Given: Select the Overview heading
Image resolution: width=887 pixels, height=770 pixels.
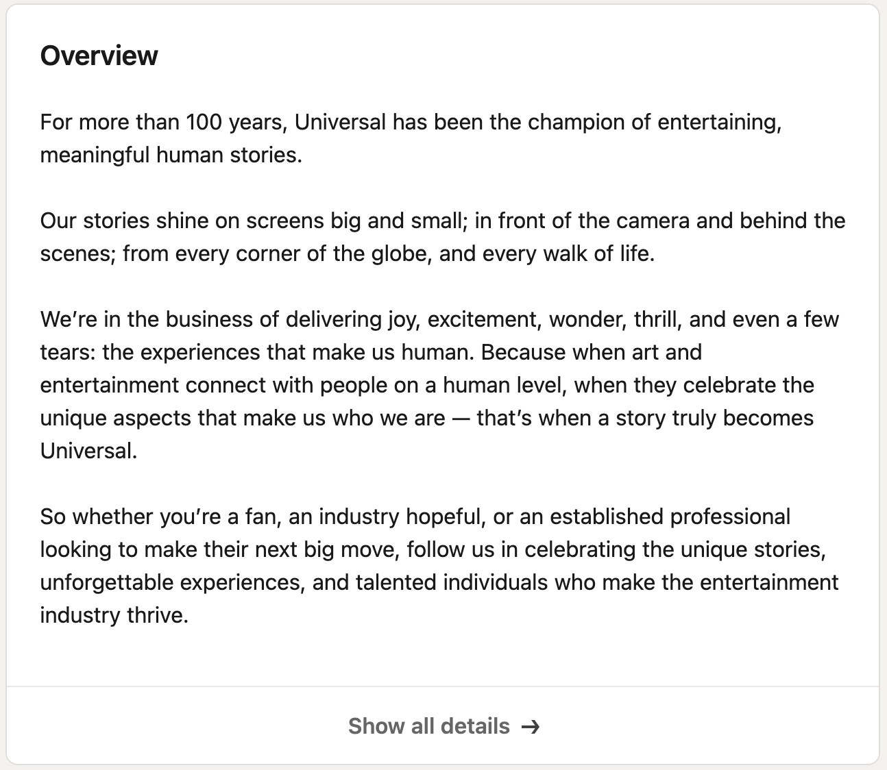Looking at the screenshot, I should tap(99, 55).
